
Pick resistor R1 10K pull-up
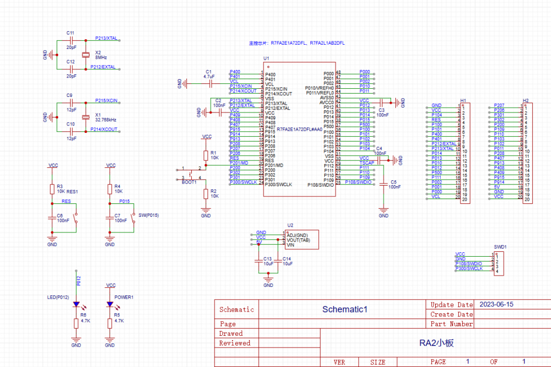(x=206, y=156)
